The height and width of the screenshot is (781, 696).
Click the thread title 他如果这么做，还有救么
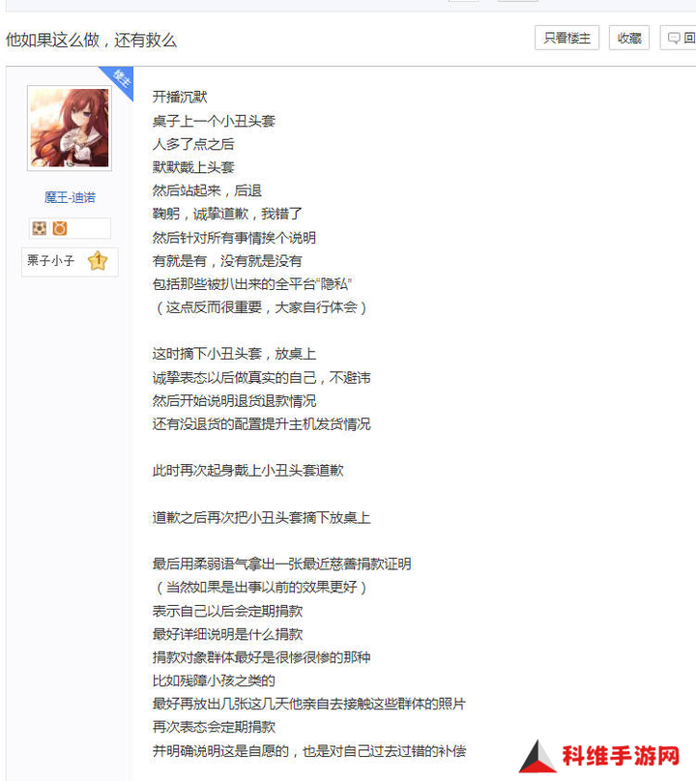point(91,41)
